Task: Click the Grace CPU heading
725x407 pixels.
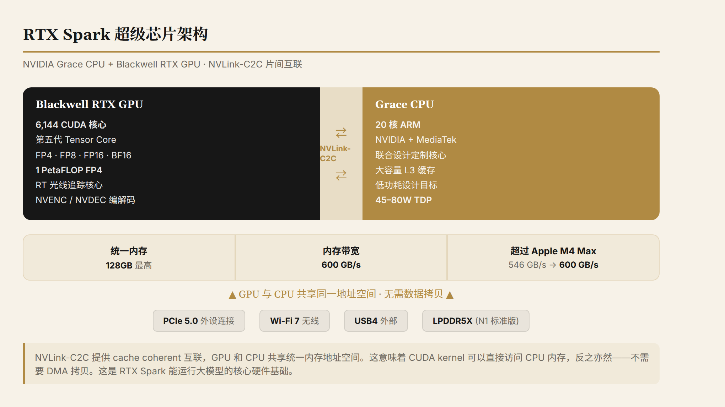Action: coord(405,104)
